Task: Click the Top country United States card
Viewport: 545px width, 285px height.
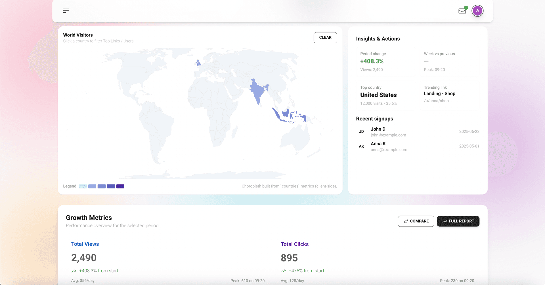Action: pos(385,95)
